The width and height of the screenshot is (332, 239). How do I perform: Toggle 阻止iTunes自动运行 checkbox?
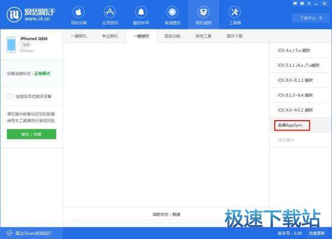(9, 233)
